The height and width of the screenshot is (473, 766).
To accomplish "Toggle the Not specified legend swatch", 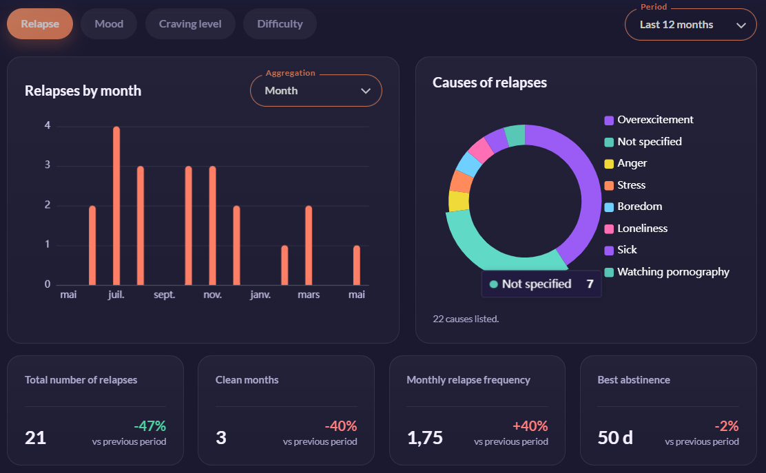I will pyautogui.click(x=609, y=142).
